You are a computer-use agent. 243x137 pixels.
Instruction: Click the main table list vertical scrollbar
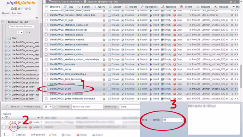(241, 76)
